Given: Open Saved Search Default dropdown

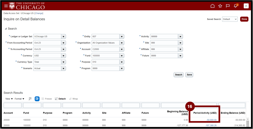Looking at the screenshot, I should pos(230,19).
